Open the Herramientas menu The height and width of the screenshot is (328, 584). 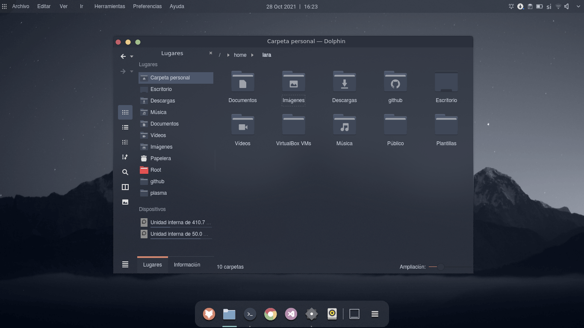pos(109,6)
